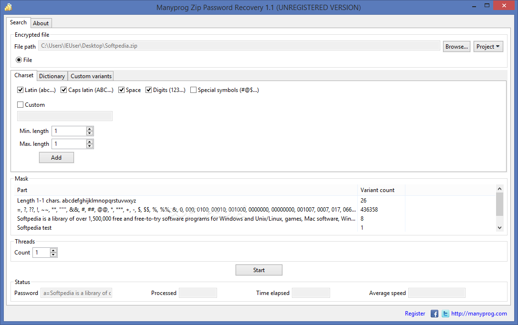Click the Min. length value field
Screen dimensions: 518x325
tap(69, 131)
